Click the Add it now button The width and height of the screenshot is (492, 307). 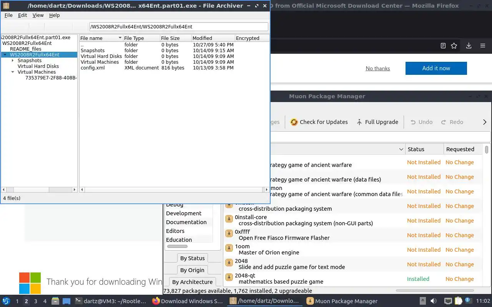(436, 68)
